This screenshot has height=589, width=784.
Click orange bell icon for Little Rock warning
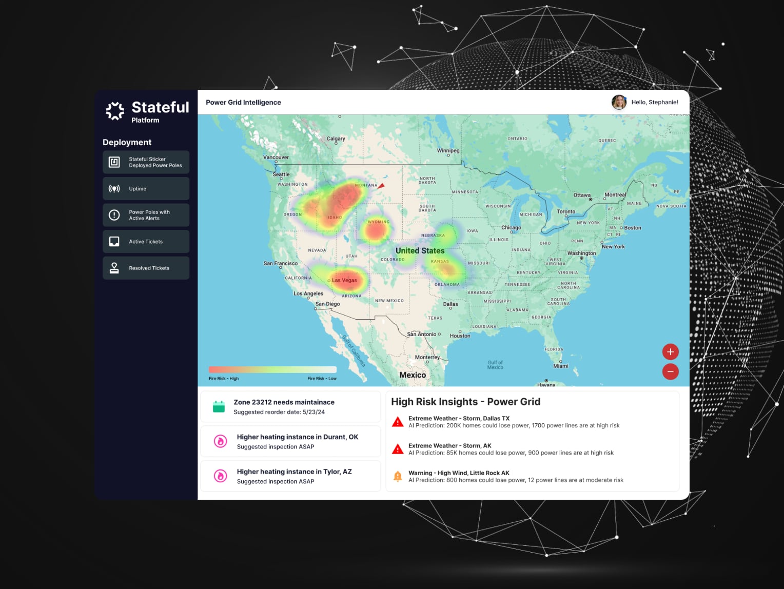[398, 476]
